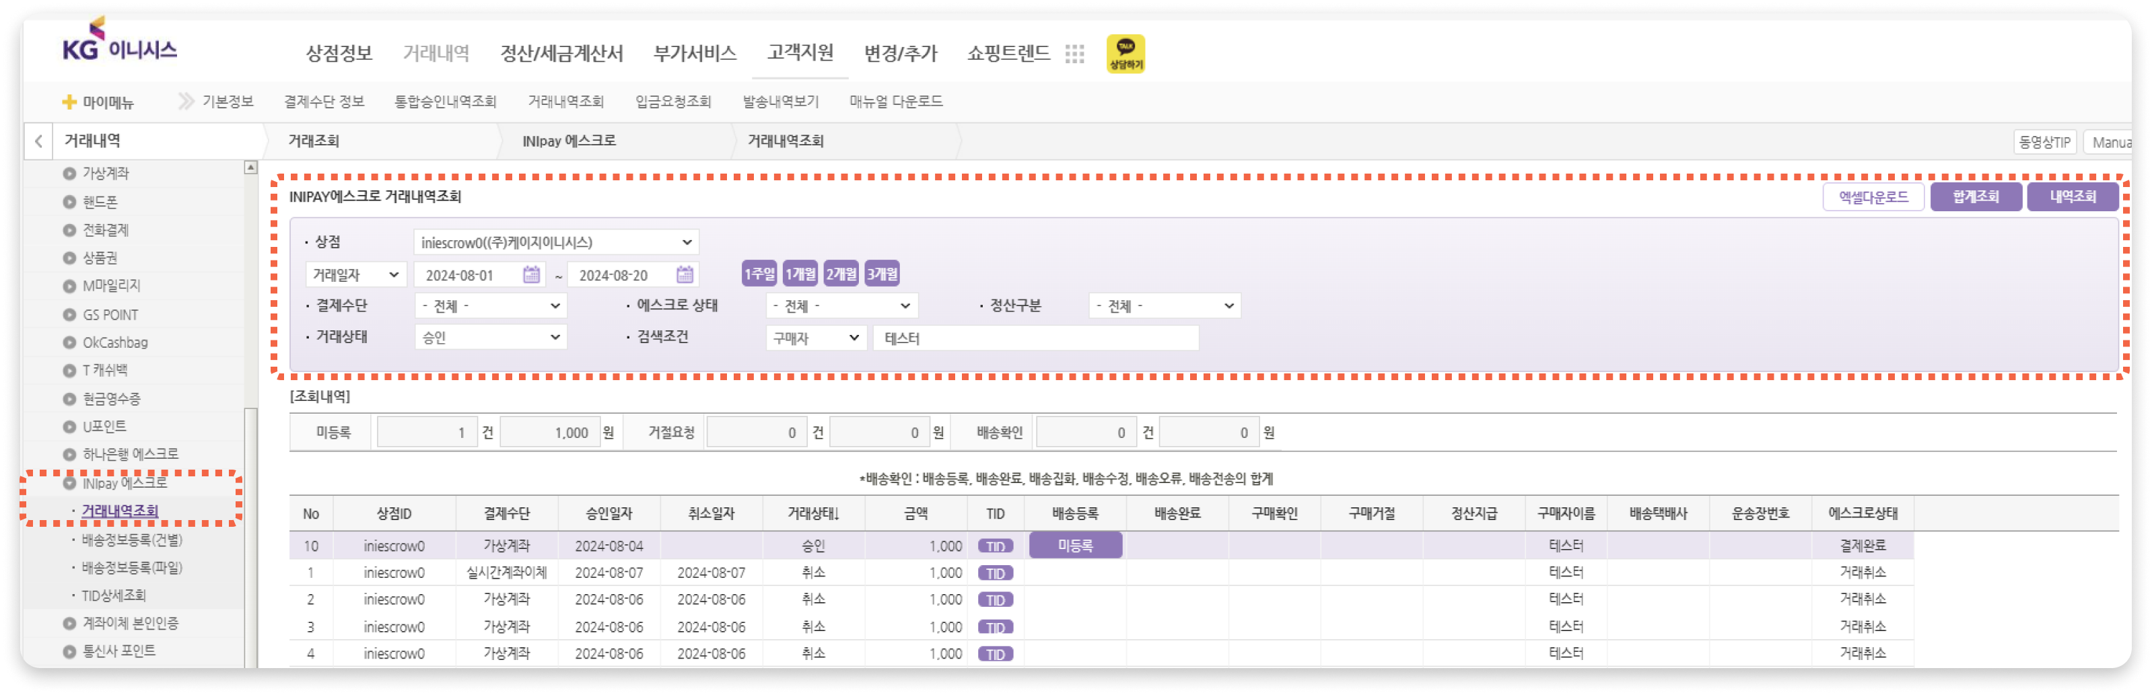
Task: Open 통합승인내역조회 in the submenu bar
Action: click(444, 101)
